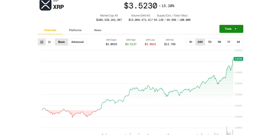
Task: Click the tallest volume bar at chart bottom
Action: [x=227, y=131]
